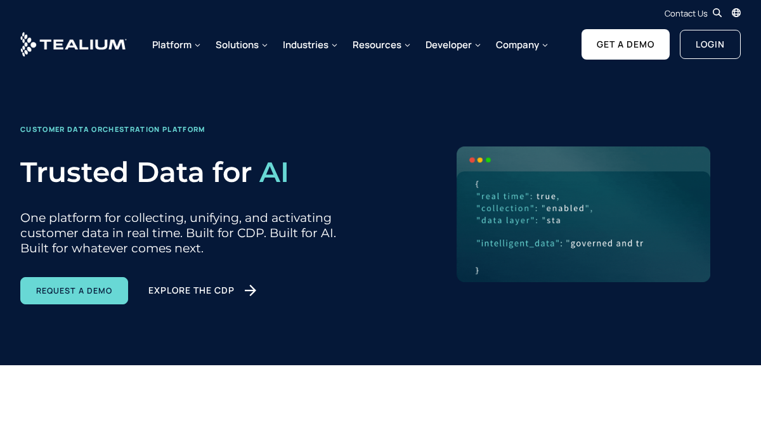The image size is (761, 428).
Task: Expand the Industries chevron arrow
Action: [x=334, y=45]
